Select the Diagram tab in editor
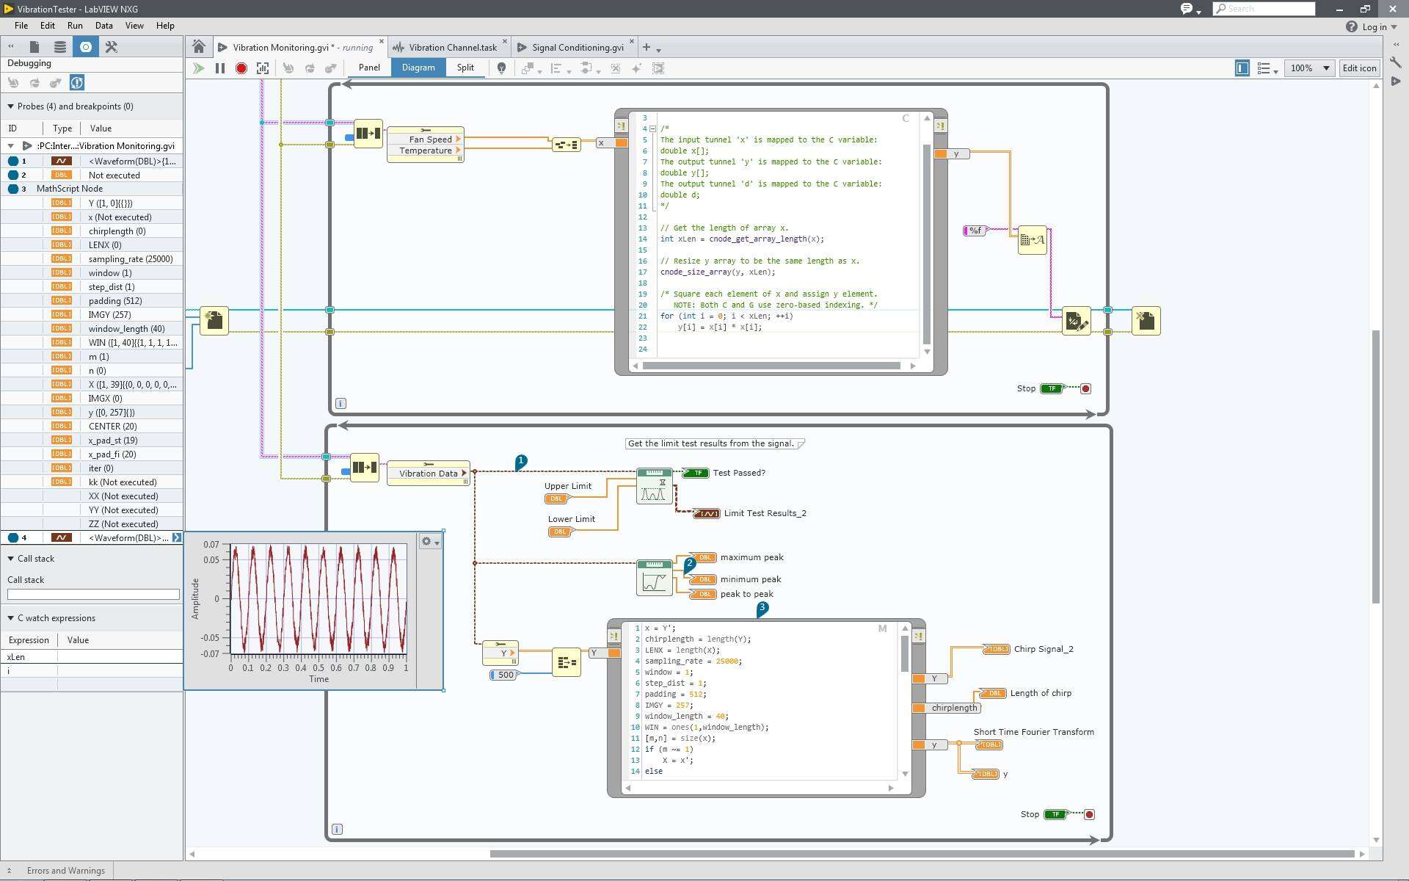The image size is (1409, 881). (417, 67)
